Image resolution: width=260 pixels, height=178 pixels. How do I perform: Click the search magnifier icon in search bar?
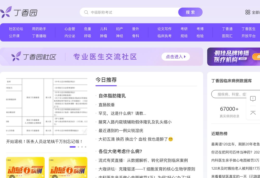86,12
